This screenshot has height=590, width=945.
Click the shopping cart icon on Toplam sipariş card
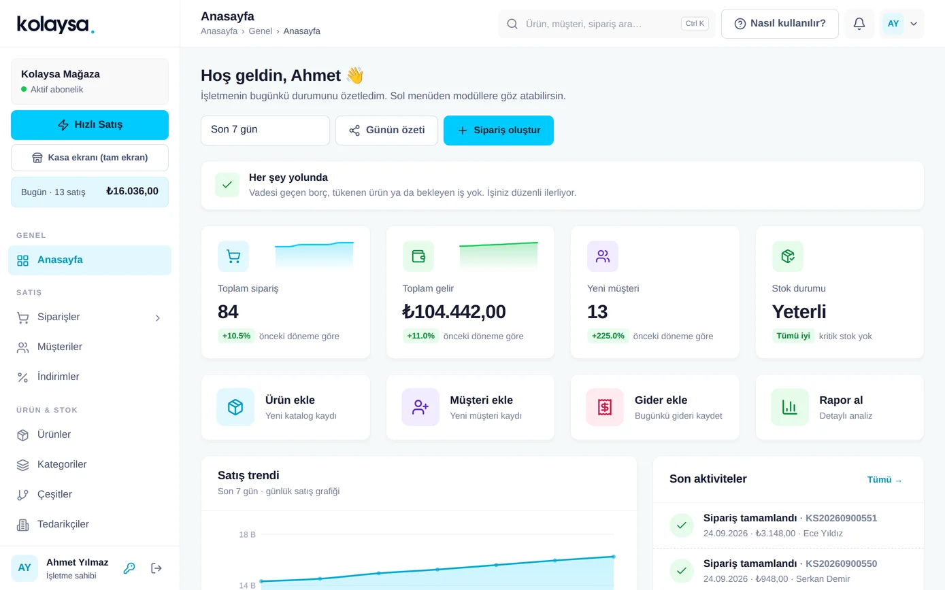[x=233, y=256]
